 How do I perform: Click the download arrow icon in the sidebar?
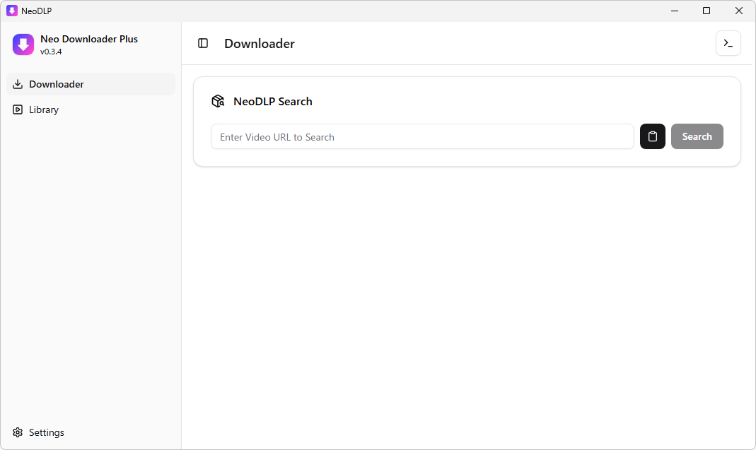coord(18,84)
